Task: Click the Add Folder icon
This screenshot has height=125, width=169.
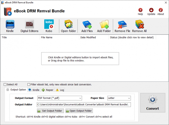Action: tap(104, 24)
